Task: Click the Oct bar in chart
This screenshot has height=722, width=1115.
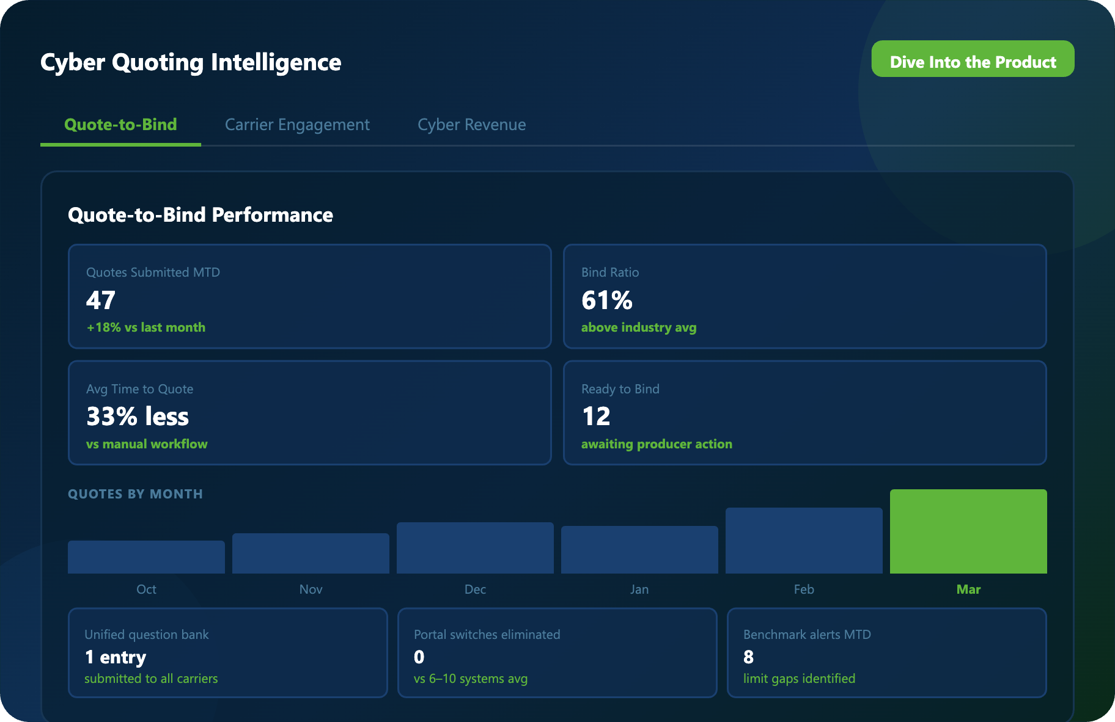Action: [x=146, y=557]
